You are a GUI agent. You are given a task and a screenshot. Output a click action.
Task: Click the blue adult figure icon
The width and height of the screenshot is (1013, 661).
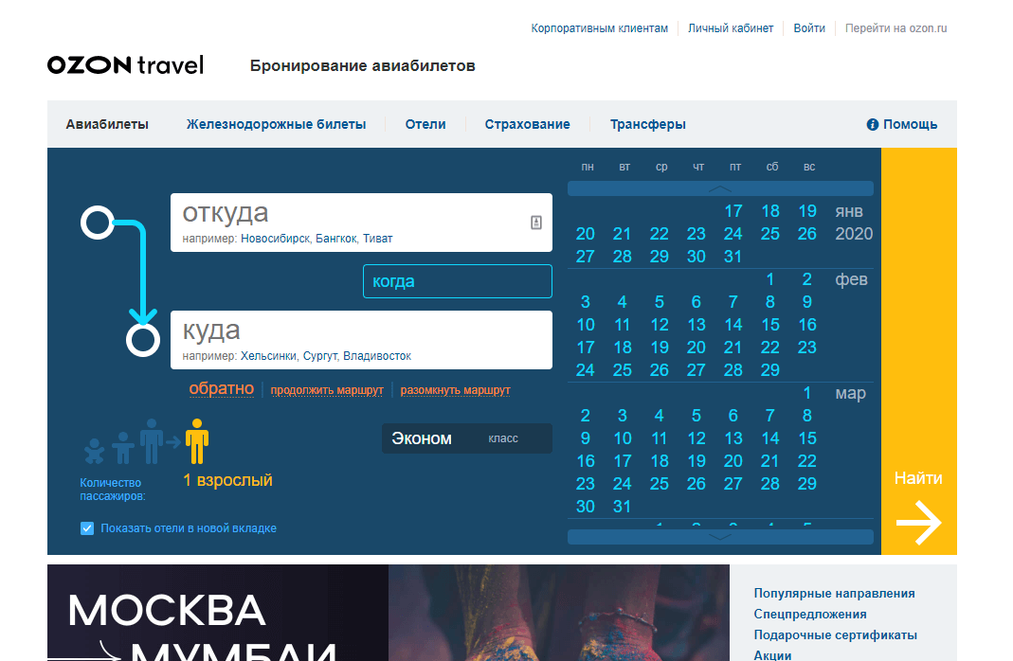click(151, 440)
